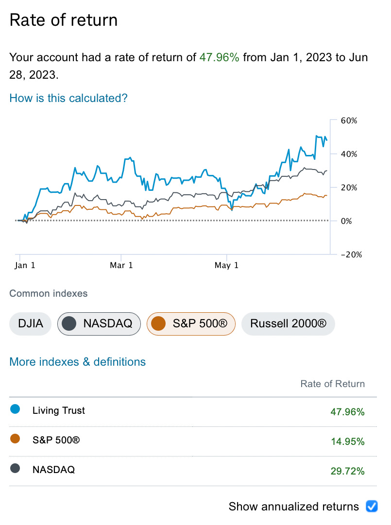Select the Living Trust row label
The height and width of the screenshot is (525, 391).
coord(59,410)
